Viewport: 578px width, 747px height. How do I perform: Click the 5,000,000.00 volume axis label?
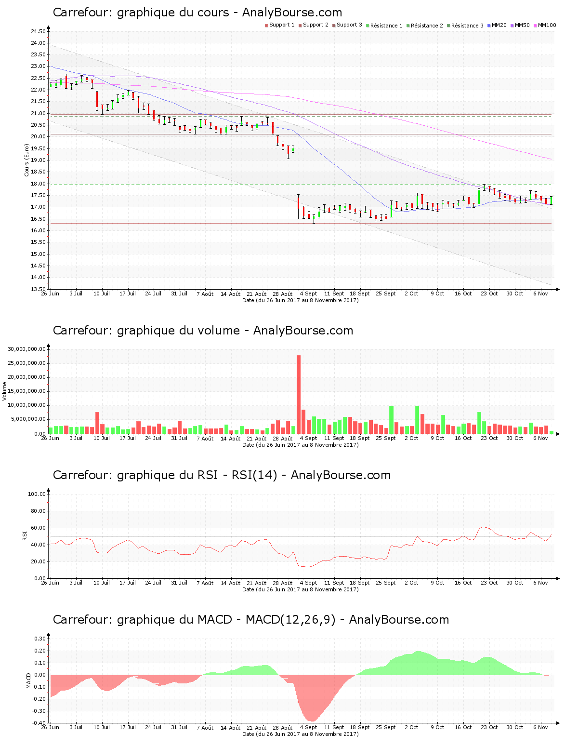[28, 420]
